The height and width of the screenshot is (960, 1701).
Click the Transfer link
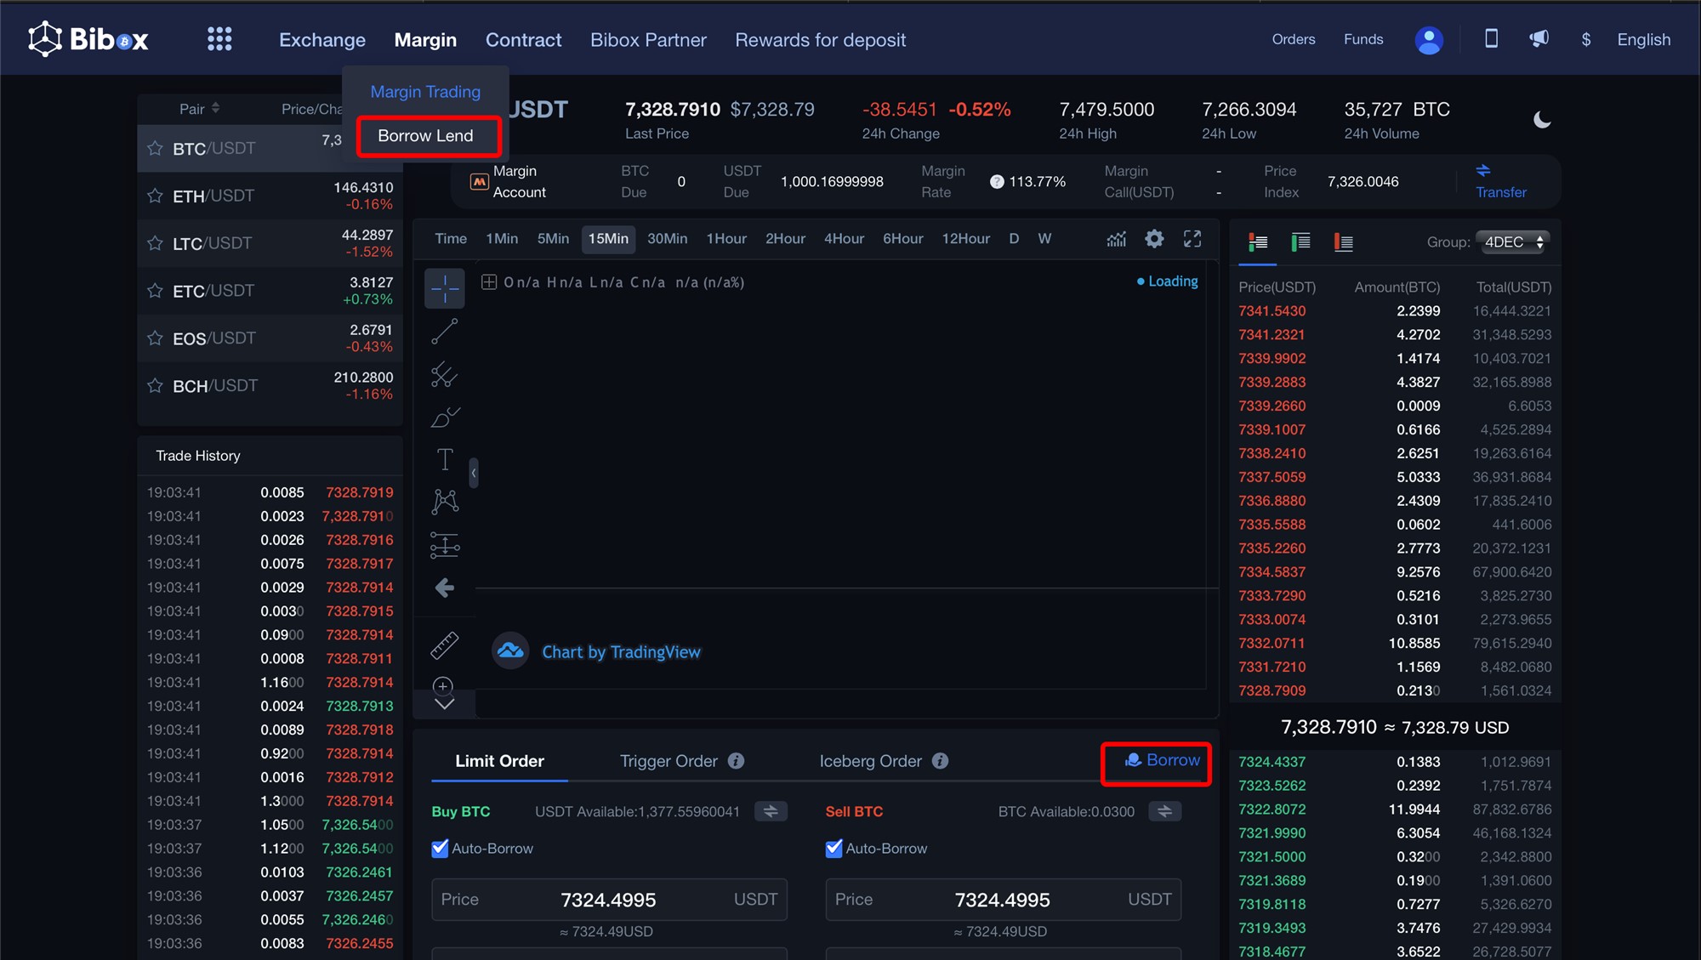pos(1500,192)
